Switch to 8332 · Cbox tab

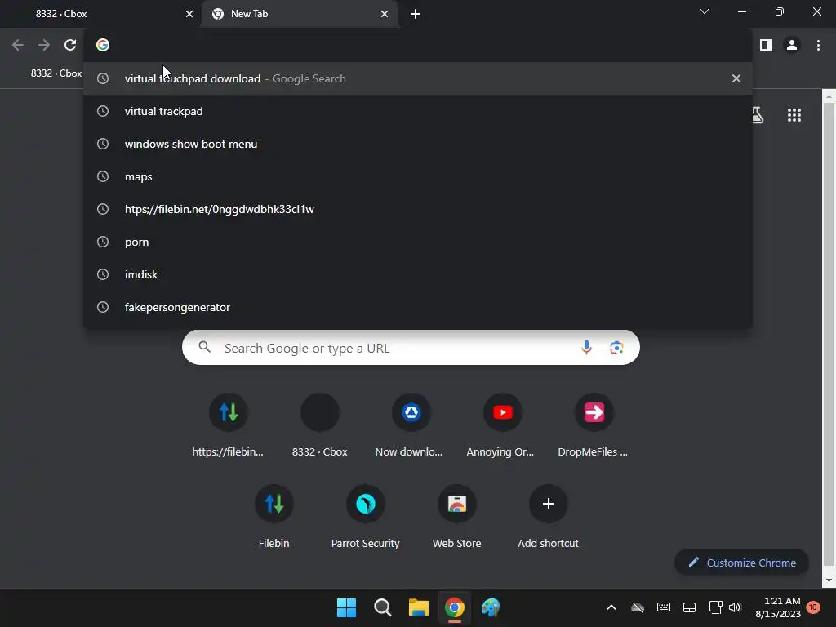click(101, 14)
